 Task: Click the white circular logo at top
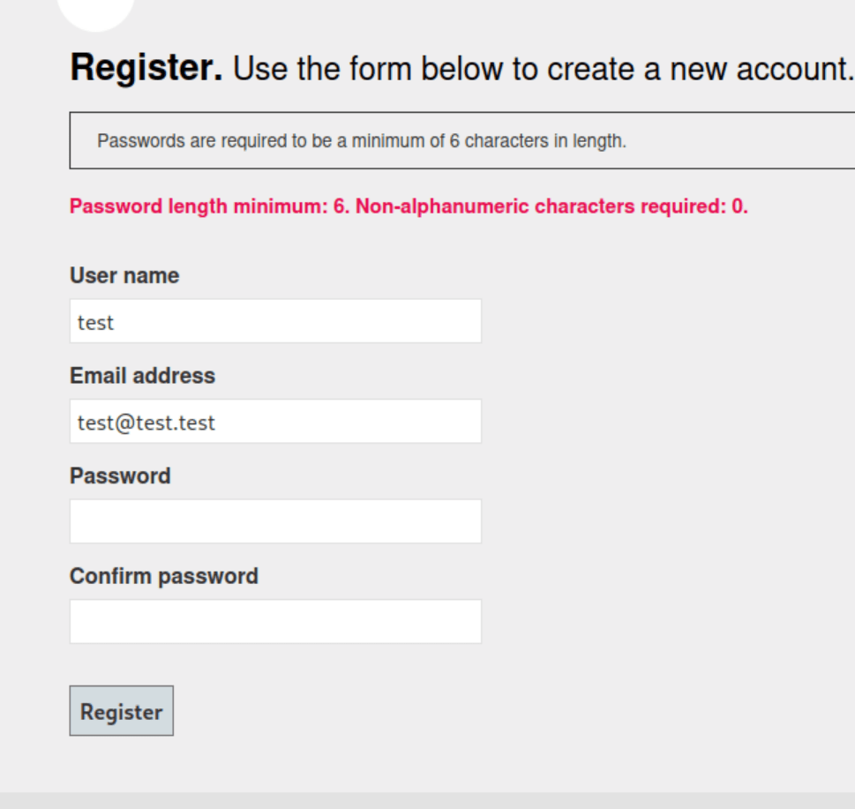pyautogui.click(x=96, y=11)
